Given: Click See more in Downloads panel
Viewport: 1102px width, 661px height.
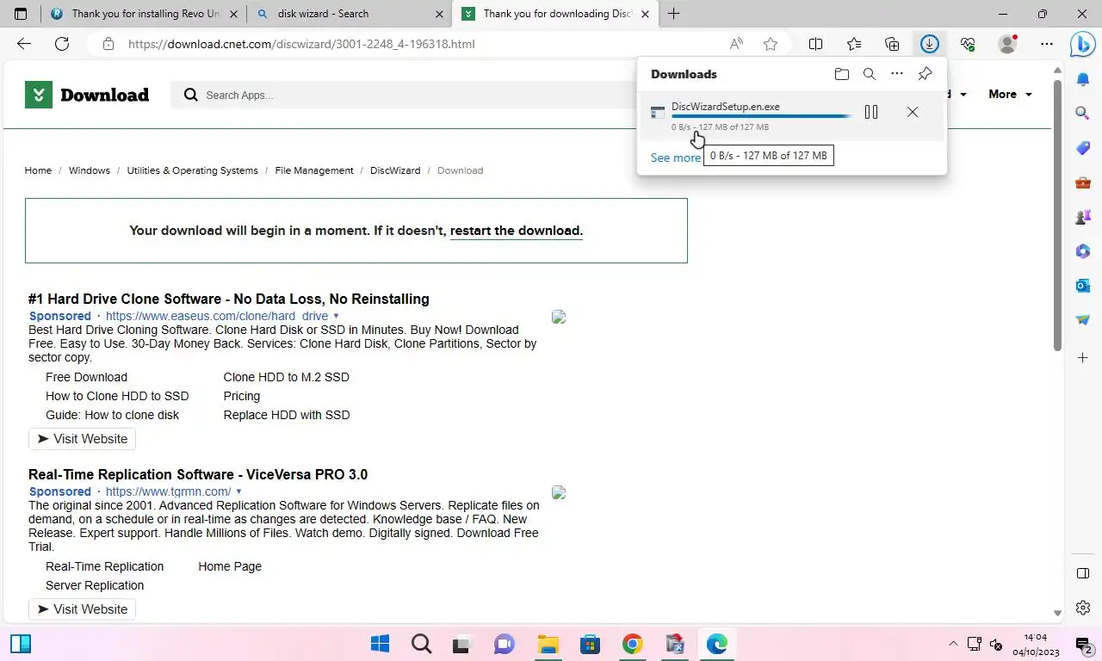Looking at the screenshot, I should coord(676,158).
